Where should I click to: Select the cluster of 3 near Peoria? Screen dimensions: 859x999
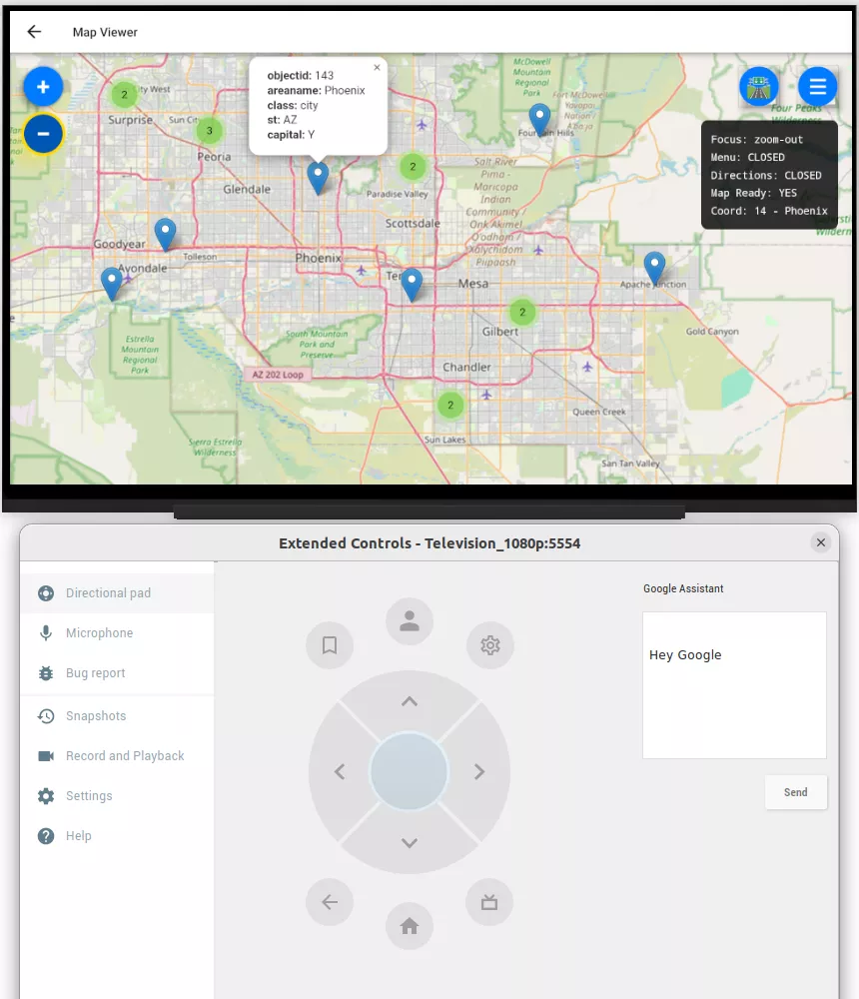[x=209, y=130]
